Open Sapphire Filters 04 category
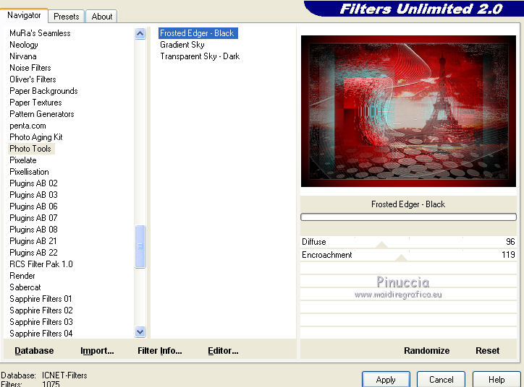The image size is (524, 387). tap(41, 334)
